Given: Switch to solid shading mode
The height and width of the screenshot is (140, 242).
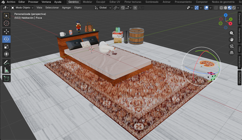Looking at the screenshot, I should (226, 8).
